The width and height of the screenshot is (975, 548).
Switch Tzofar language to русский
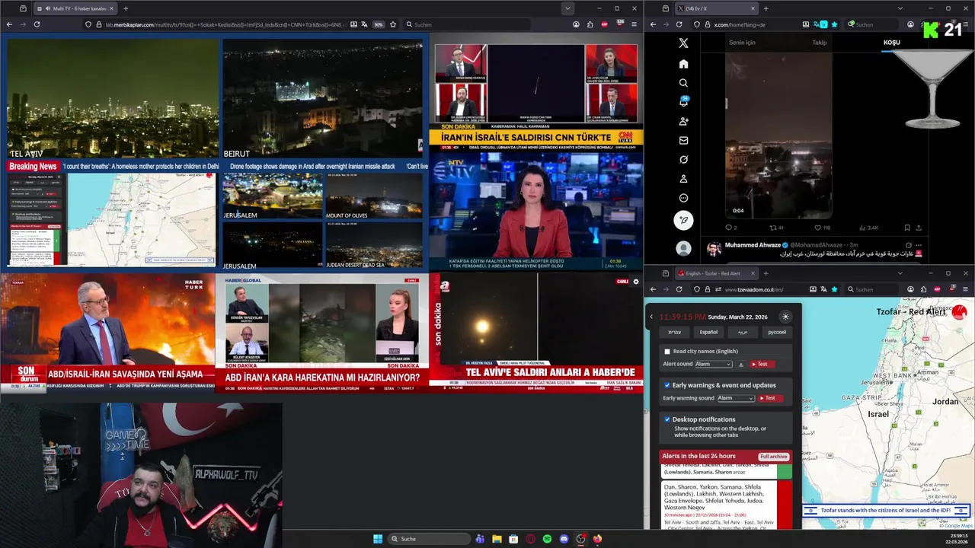(776, 332)
